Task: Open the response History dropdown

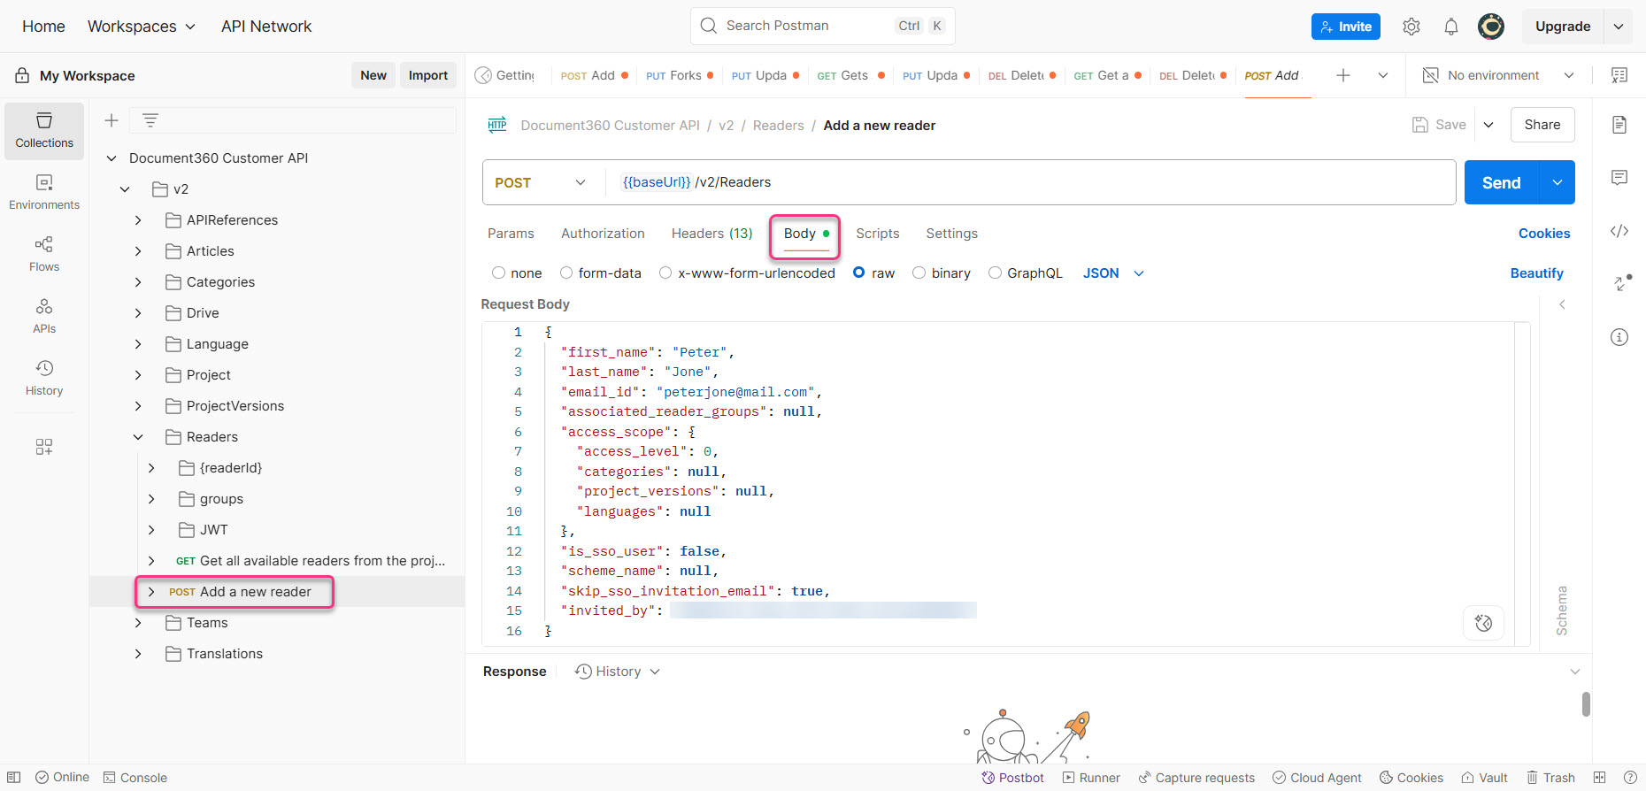Action: click(618, 672)
